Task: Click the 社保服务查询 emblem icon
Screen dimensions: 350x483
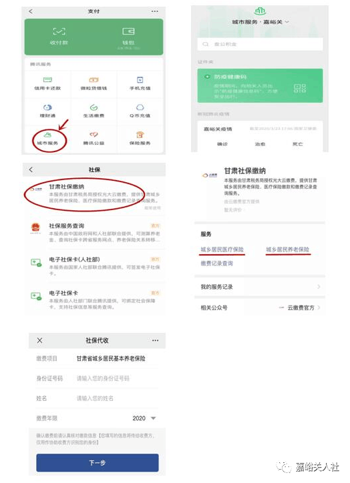Action: (36, 228)
